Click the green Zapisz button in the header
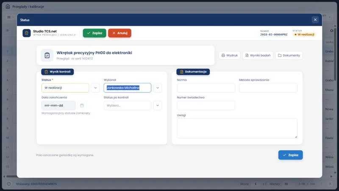Viewport: 339px width, 191px height. 94,33
